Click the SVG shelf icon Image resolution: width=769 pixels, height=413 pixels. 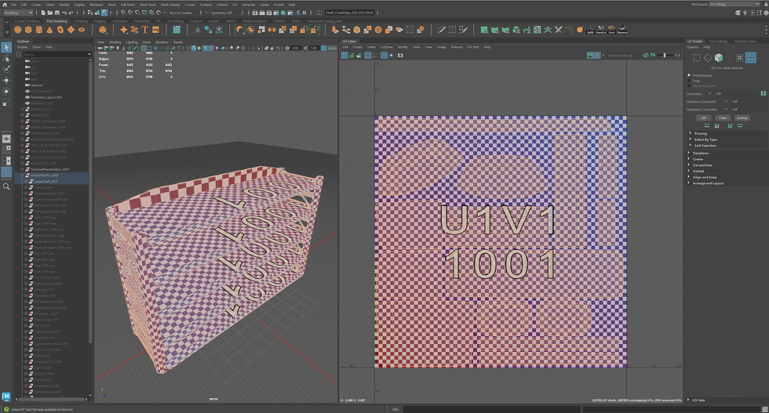156,30
